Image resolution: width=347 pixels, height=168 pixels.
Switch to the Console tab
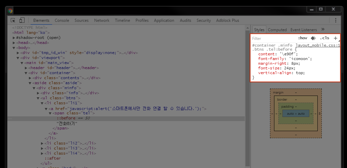[x=62, y=20]
